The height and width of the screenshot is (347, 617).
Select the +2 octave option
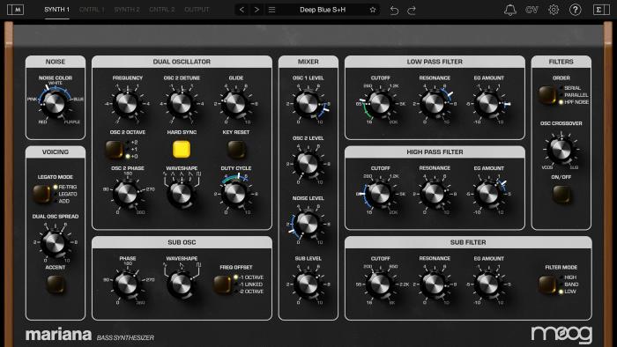[x=132, y=143]
